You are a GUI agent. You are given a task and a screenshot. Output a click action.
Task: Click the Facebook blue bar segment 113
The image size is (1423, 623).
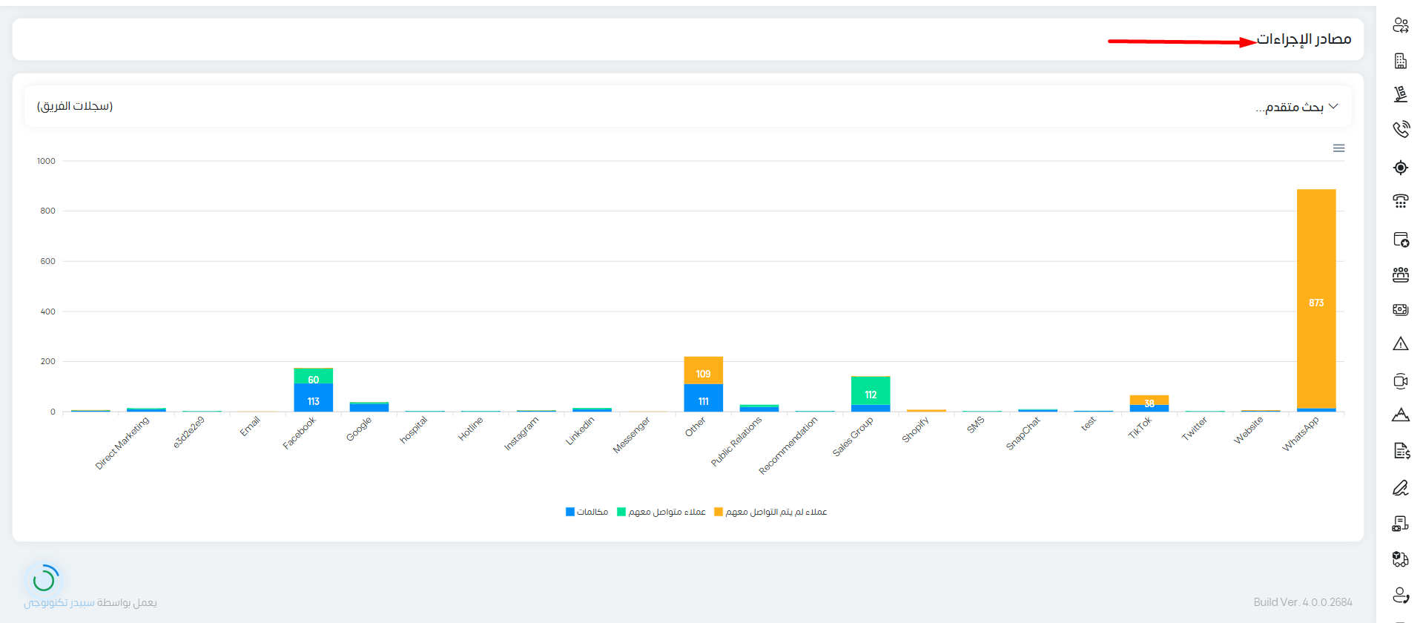pos(314,398)
